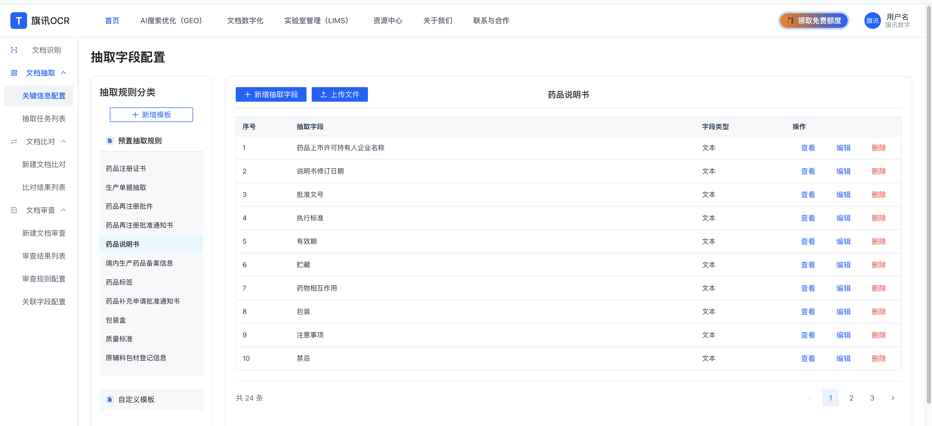The height and width of the screenshot is (426, 932).
Task: Click the 文档抽取 grid icon
Action: pos(14,73)
